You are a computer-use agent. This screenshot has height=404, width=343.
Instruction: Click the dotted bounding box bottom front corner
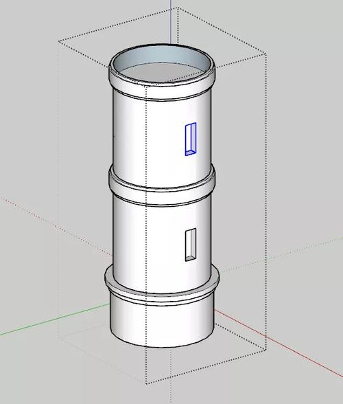(146, 383)
